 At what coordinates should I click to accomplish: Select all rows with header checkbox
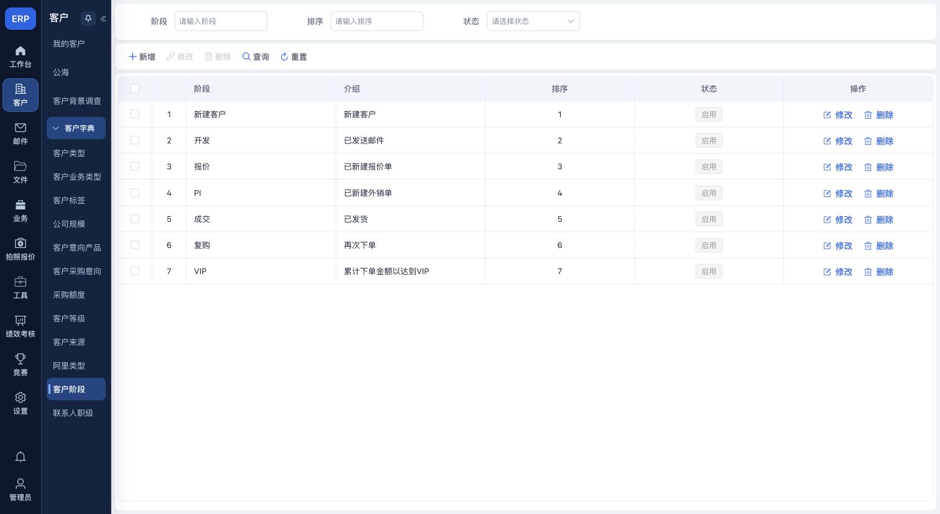tap(135, 89)
